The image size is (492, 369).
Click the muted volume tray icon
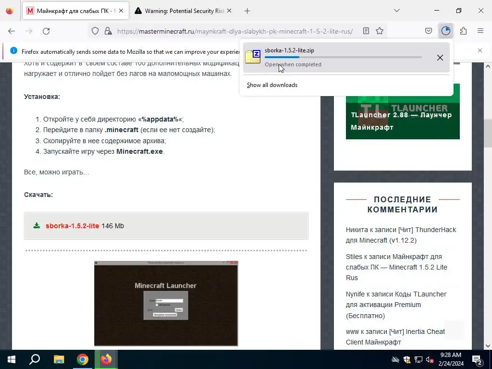click(x=430, y=359)
